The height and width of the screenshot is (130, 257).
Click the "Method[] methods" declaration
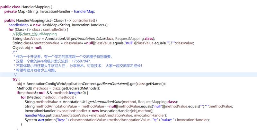[x=32, y=88]
